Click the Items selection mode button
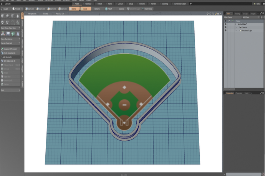 click(73, 8)
